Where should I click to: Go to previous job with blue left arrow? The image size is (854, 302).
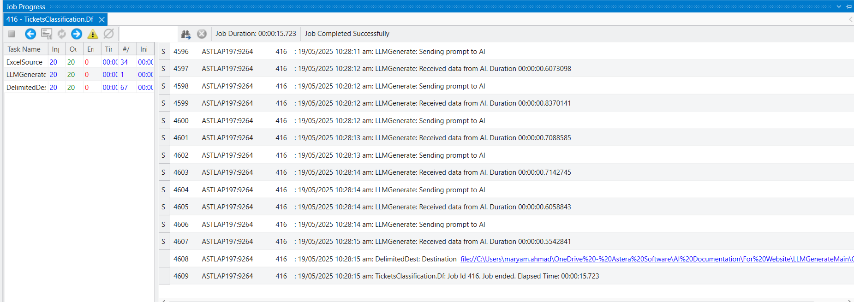[x=30, y=34]
